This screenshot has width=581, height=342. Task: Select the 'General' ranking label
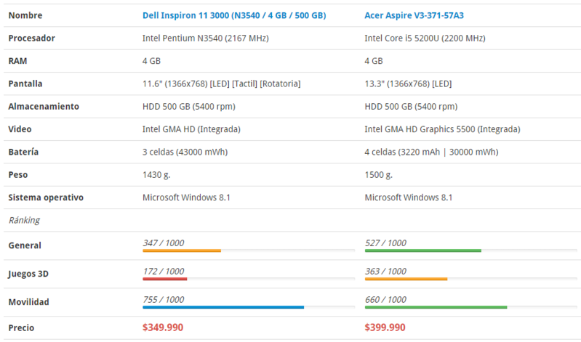tap(25, 245)
